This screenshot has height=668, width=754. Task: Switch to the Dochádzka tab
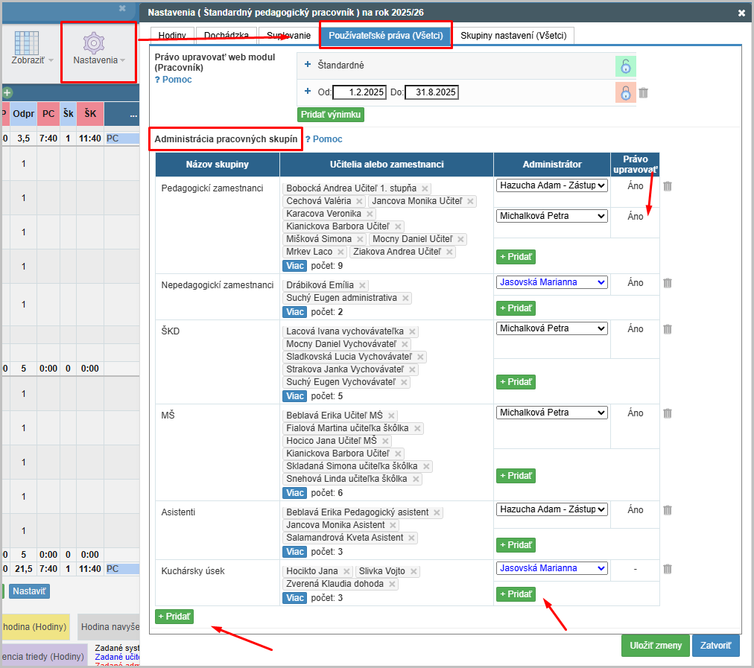click(225, 36)
